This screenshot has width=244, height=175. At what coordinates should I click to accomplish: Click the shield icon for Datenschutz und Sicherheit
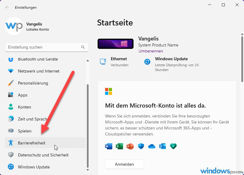11,155
